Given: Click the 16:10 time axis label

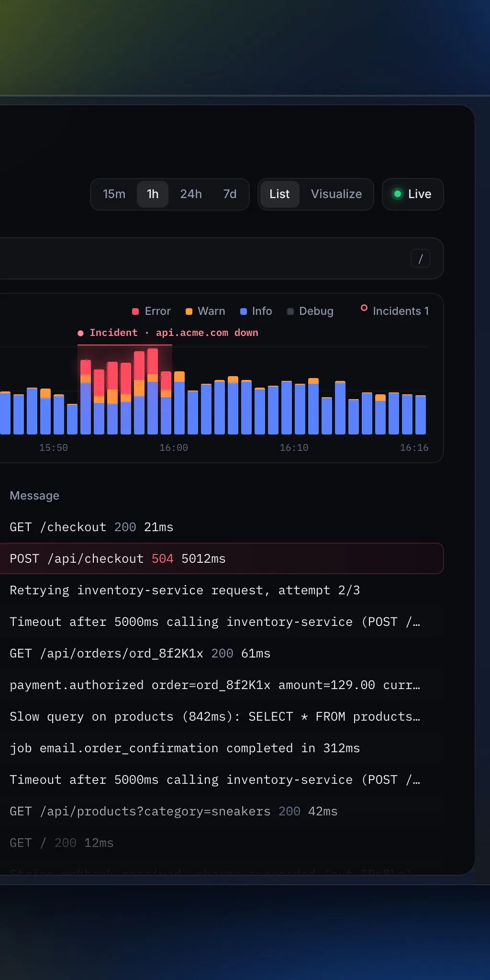Looking at the screenshot, I should pos(294,447).
